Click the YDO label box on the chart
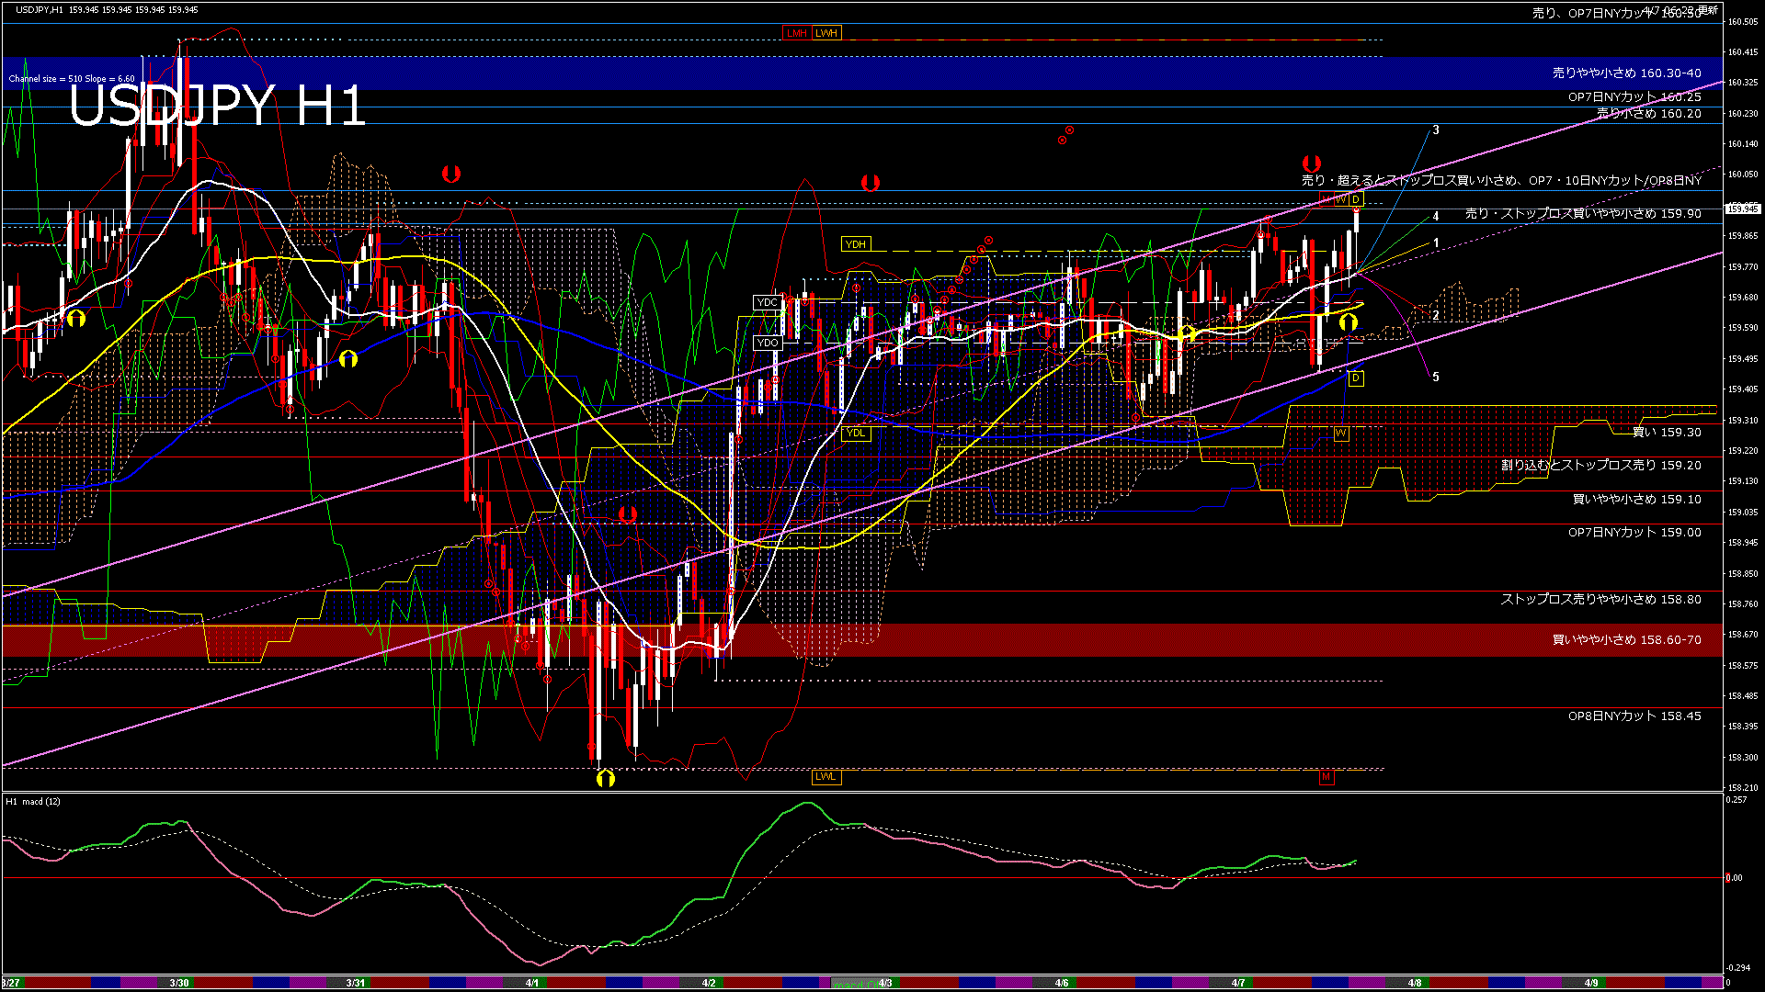The image size is (1765, 992). click(768, 342)
